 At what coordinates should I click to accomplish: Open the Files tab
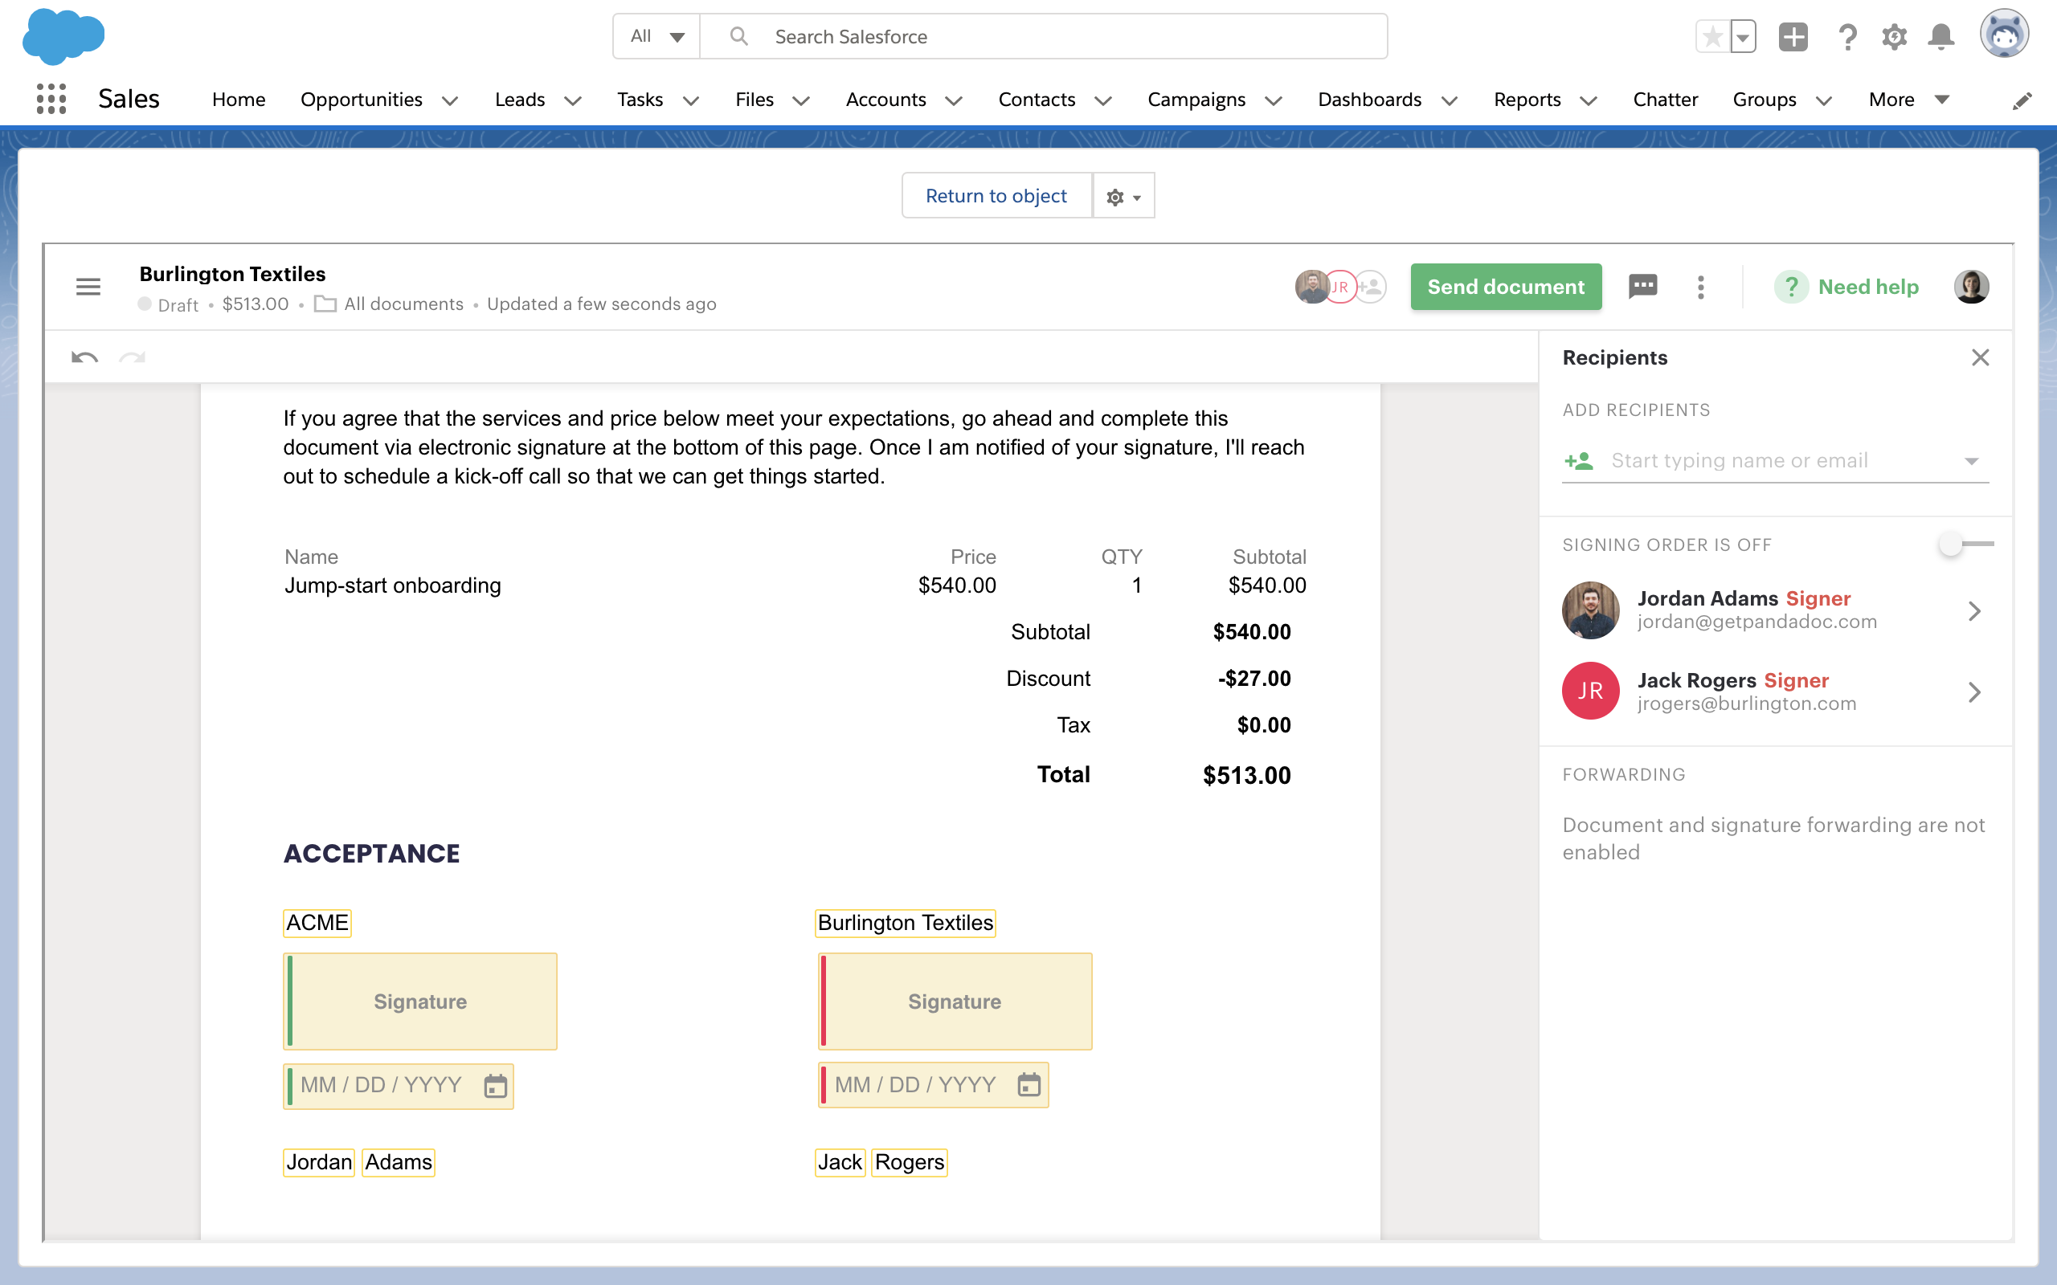[754, 100]
